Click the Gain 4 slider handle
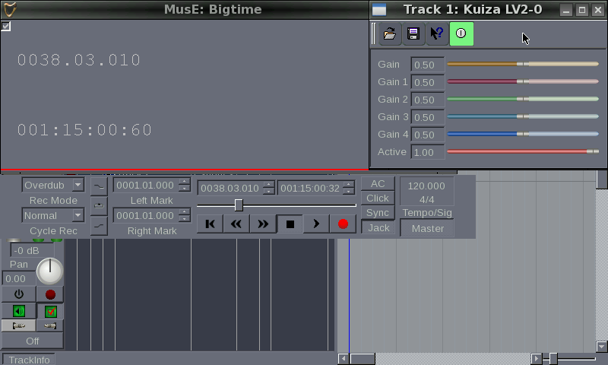 click(x=523, y=134)
